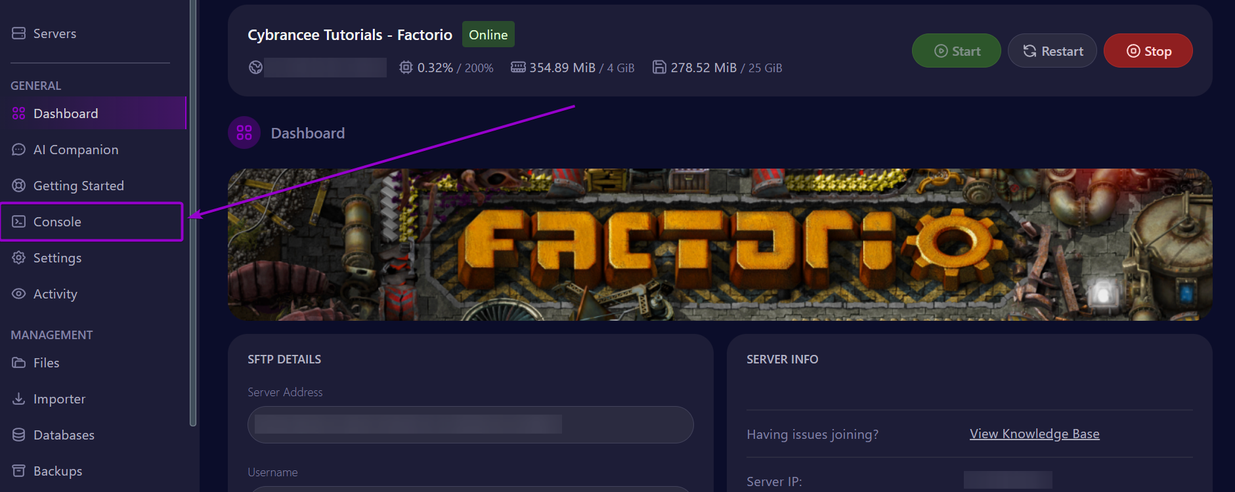
Task: Go to Databases in Management section
Action: [64, 435]
